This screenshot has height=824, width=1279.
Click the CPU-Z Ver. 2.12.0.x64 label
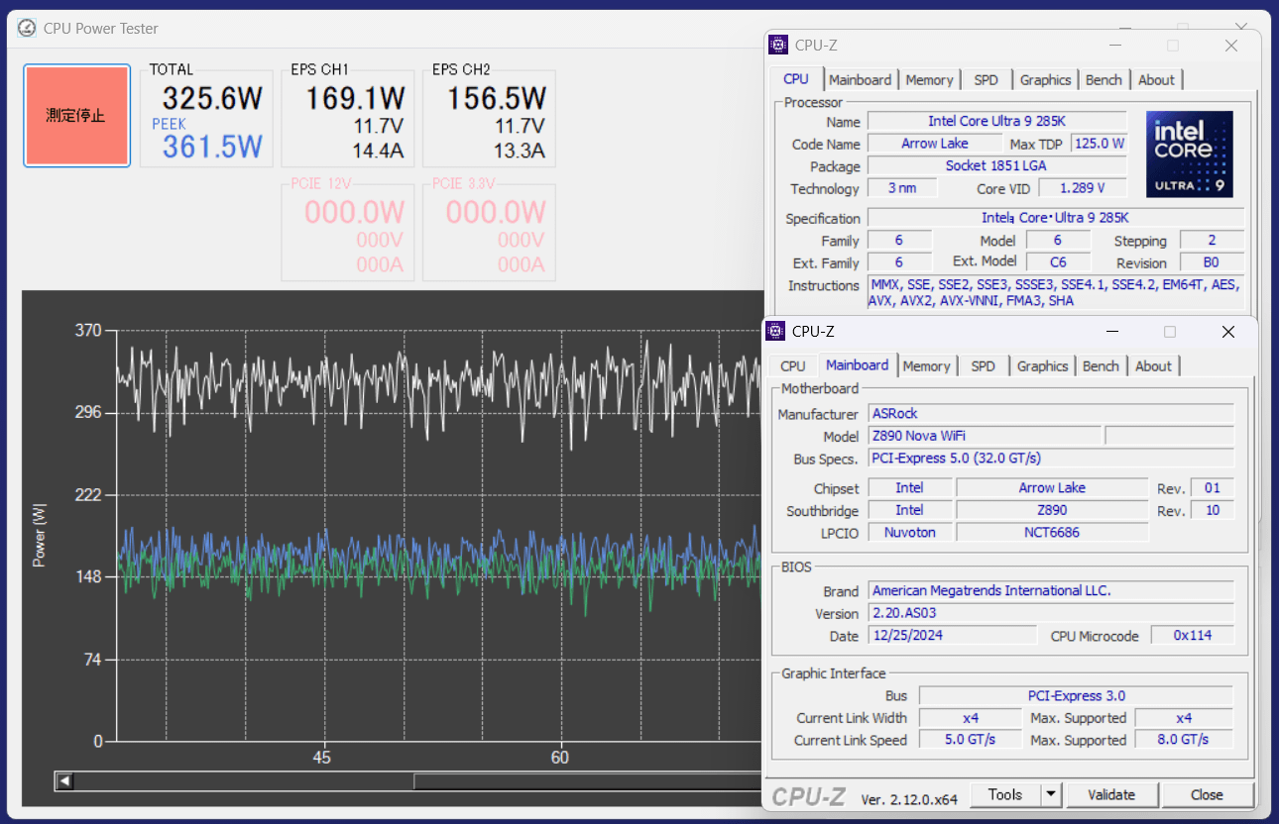pos(909,799)
